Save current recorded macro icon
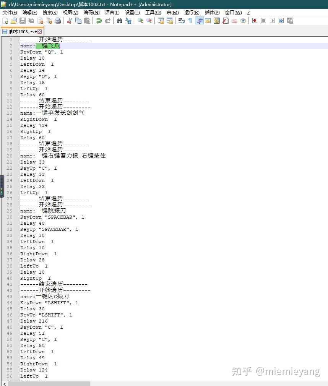The height and width of the screenshot is (386, 328). (290, 21)
